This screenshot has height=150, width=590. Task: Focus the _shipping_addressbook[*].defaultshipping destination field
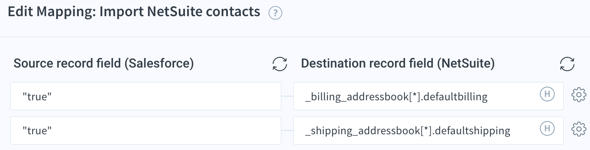pos(428,131)
